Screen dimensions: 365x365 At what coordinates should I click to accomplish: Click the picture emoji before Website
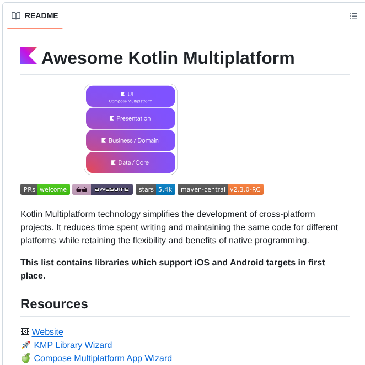[25, 332]
